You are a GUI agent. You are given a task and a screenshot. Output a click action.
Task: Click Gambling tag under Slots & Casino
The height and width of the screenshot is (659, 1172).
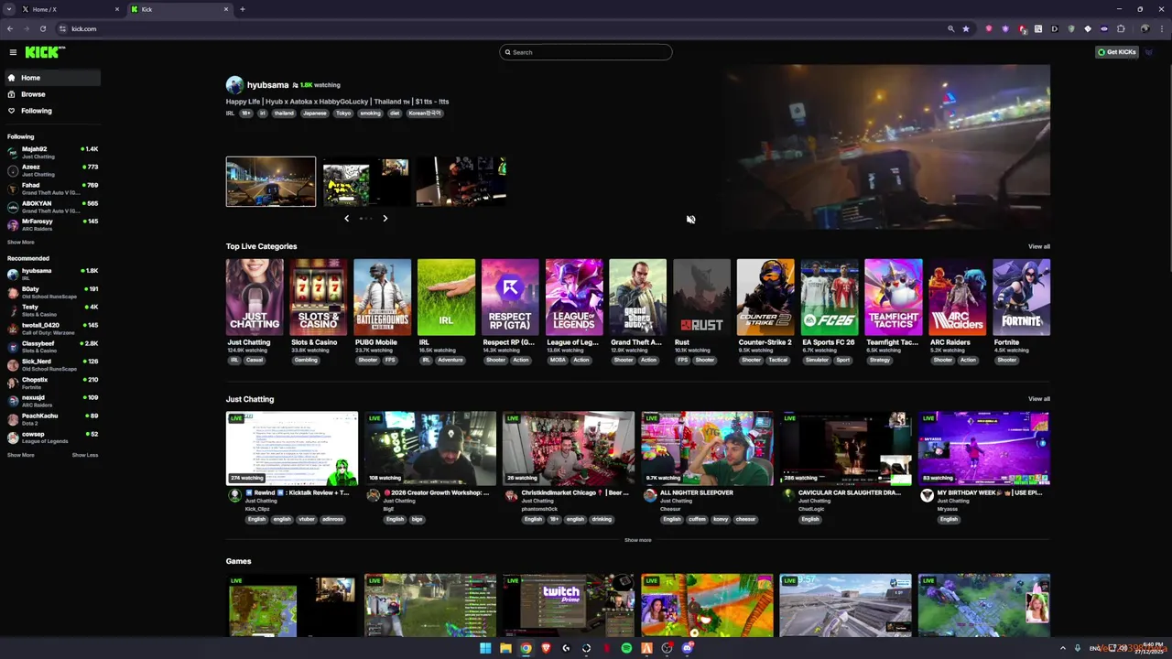(x=306, y=360)
